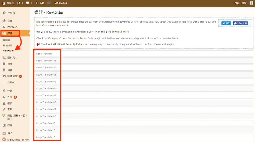
Task: Open Portfolio menu item in sidebar
Action: 12,27
